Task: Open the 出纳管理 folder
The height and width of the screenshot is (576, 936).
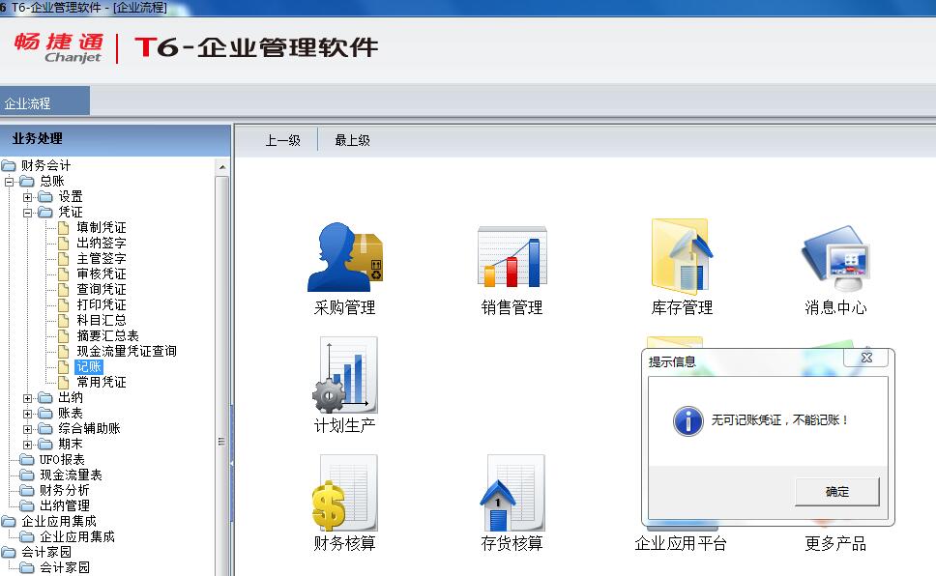Action: [x=65, y=506]
